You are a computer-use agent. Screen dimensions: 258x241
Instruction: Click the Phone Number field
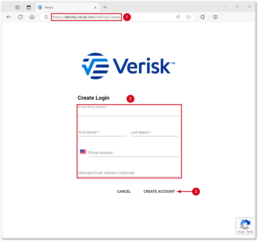pyautogui.click(x=133, y=153)
